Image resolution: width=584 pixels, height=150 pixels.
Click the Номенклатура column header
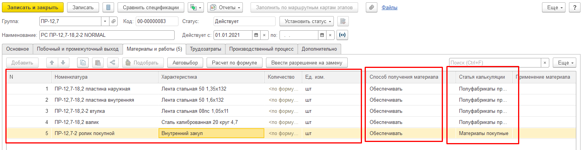point(104,77)
